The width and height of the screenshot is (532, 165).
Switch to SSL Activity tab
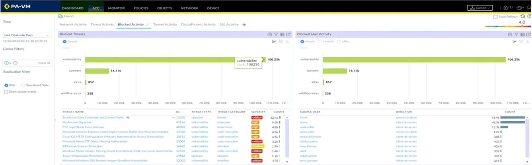(x=229, y=25)
